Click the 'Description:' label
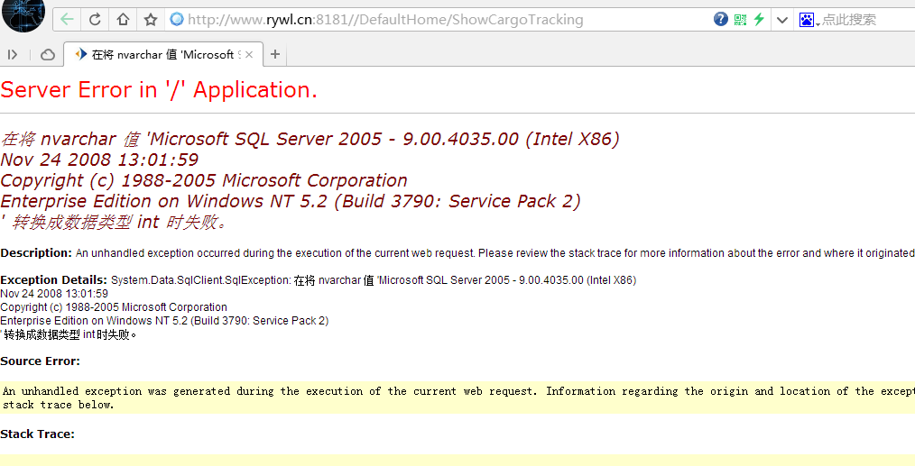 point(36,253)
